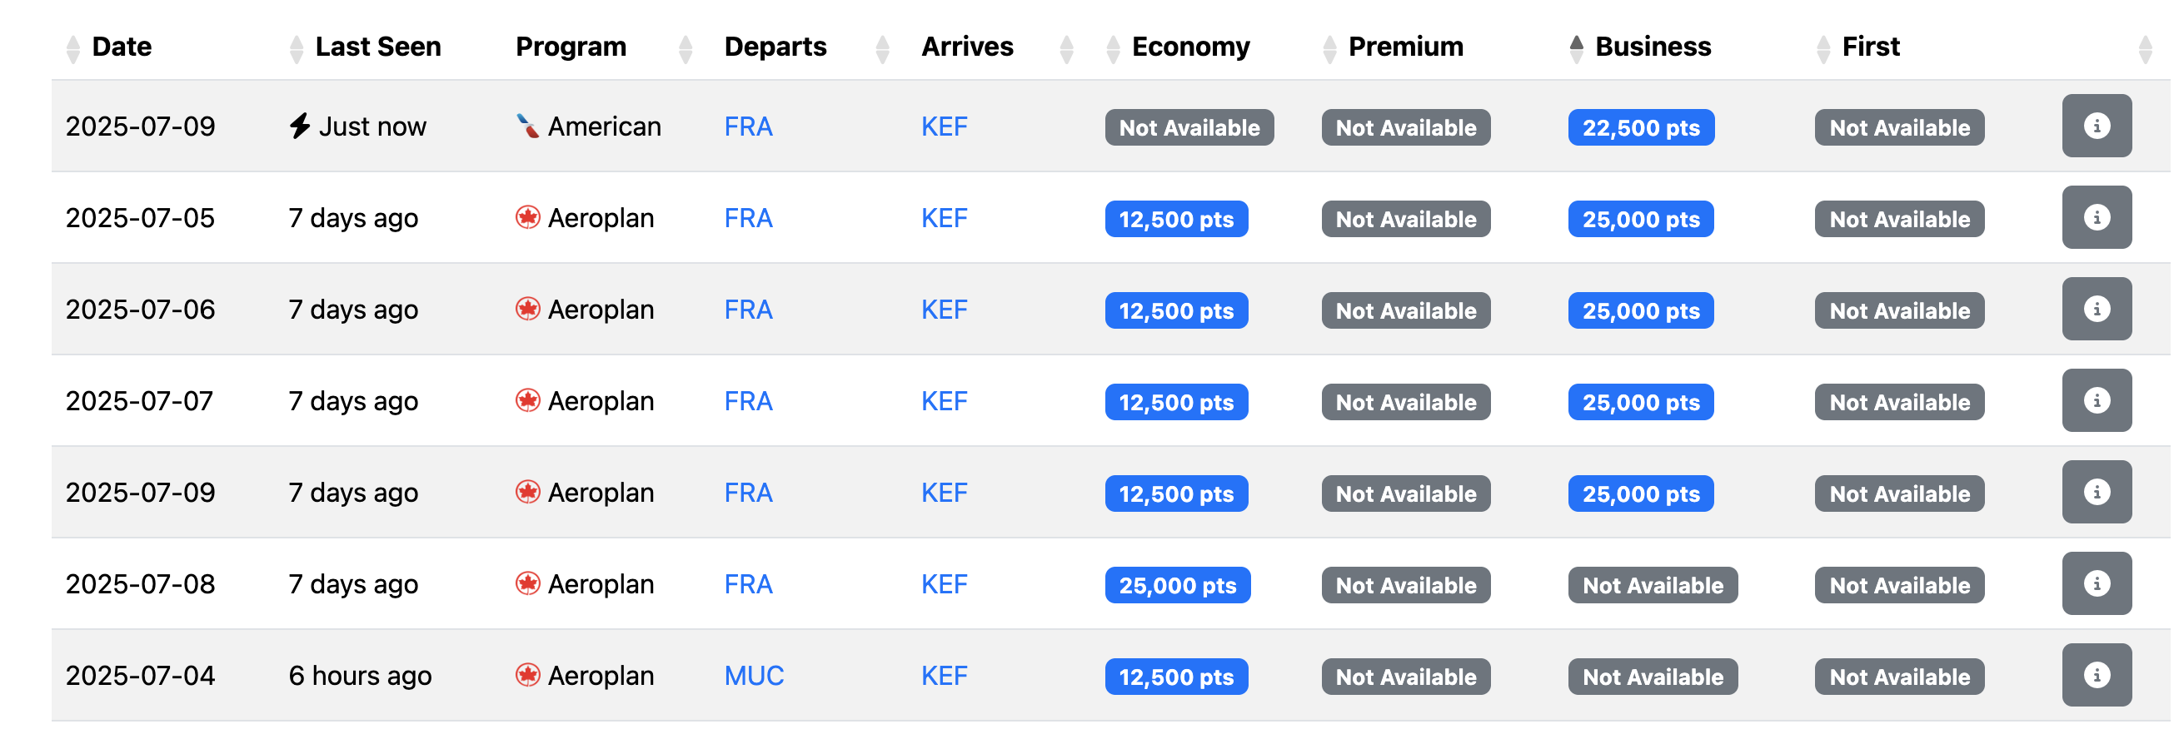This screenshot has width=2184, height=729.
Task: Click FRA link in American row
Action: pos(748,127)
